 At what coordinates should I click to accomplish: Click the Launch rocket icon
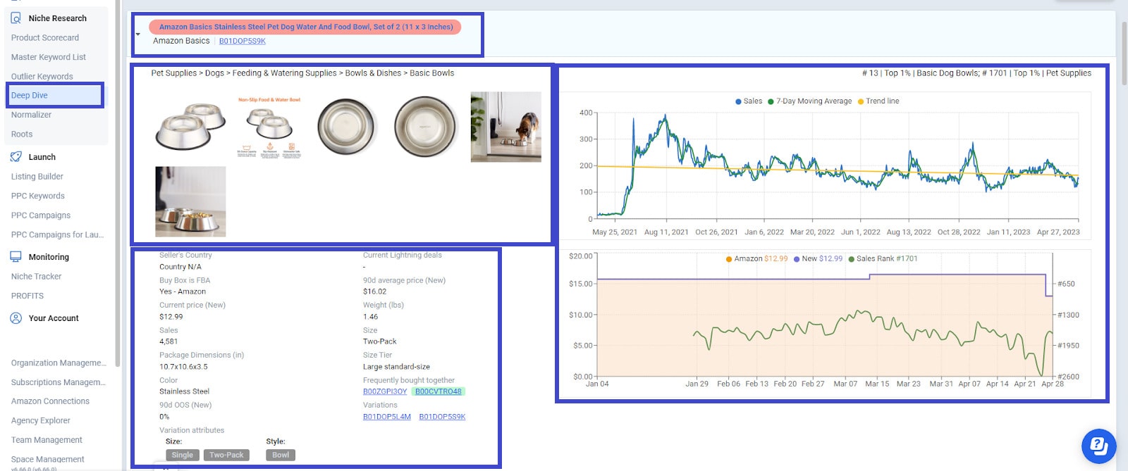coord(16,157)
